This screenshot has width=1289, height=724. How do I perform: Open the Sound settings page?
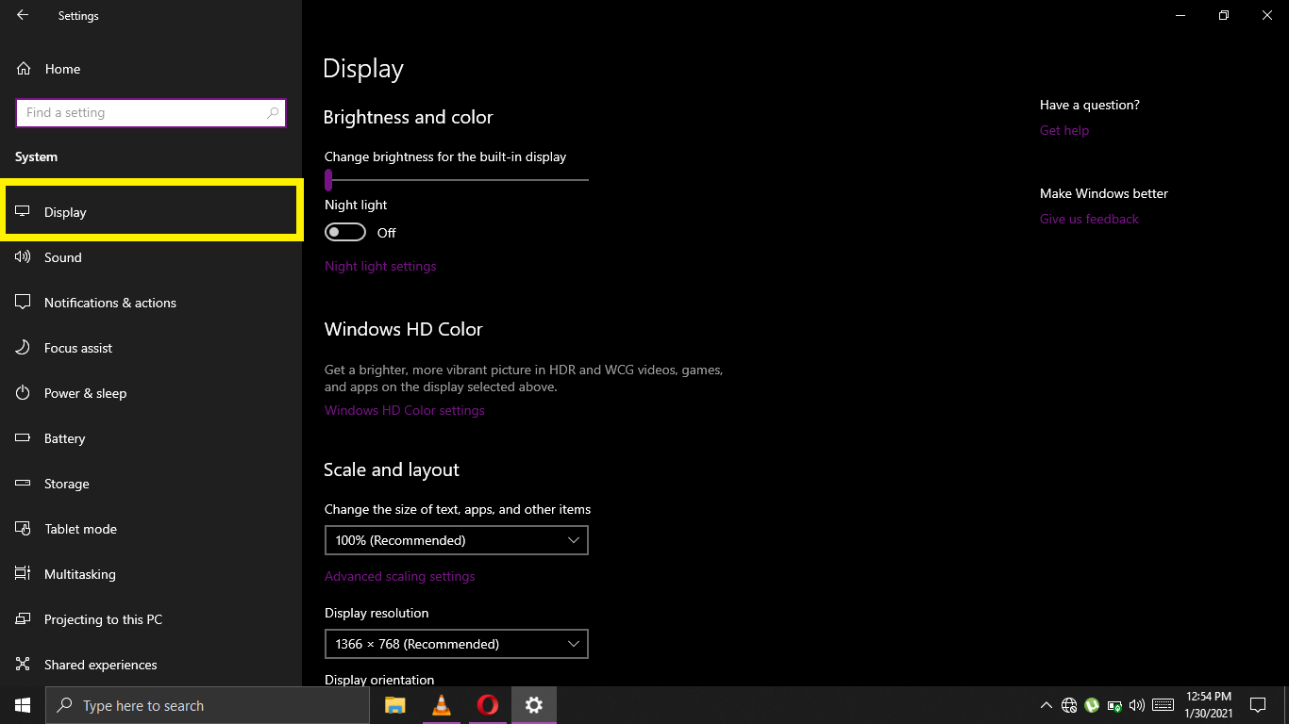tap(151, 257)
